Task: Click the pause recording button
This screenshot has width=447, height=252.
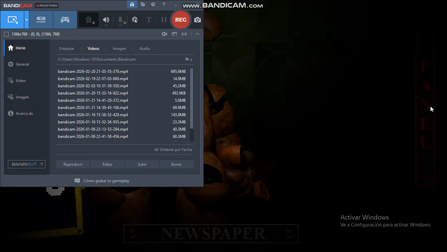Action: [x=163, y=20]
